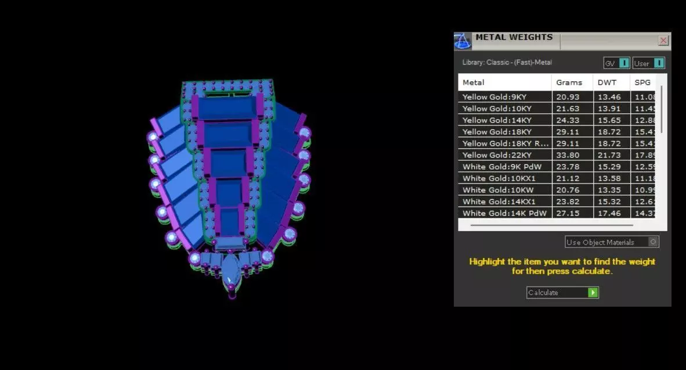Select the Yellow Gold:18KY R... row

click(x=557, y=143)
